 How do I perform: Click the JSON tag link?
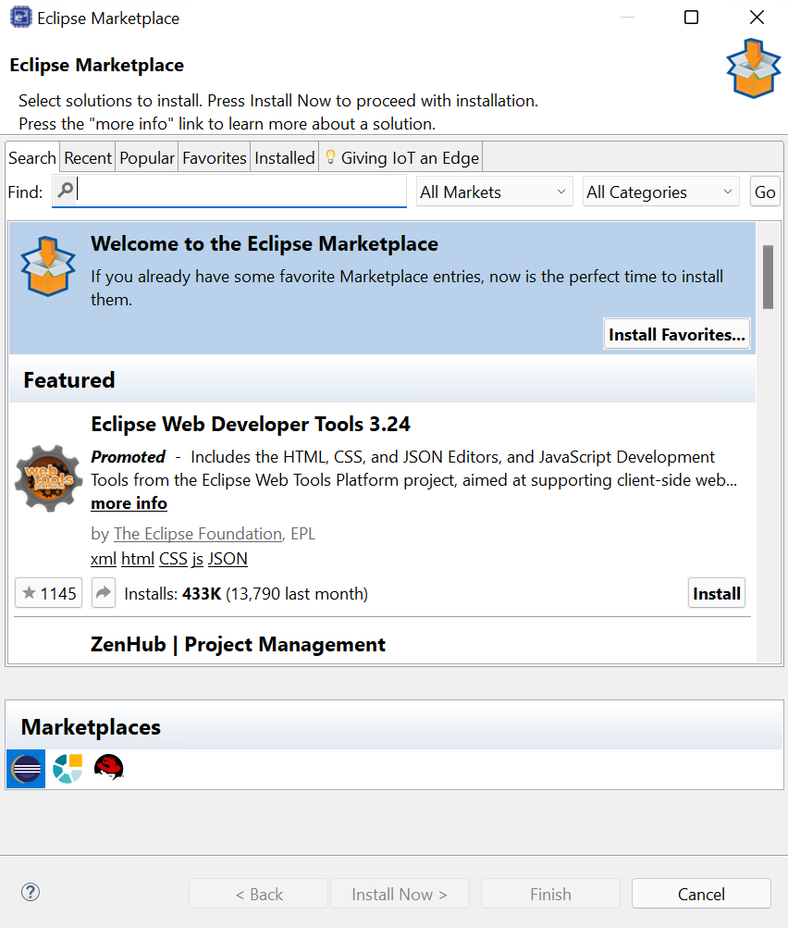[x=228, y=559]
